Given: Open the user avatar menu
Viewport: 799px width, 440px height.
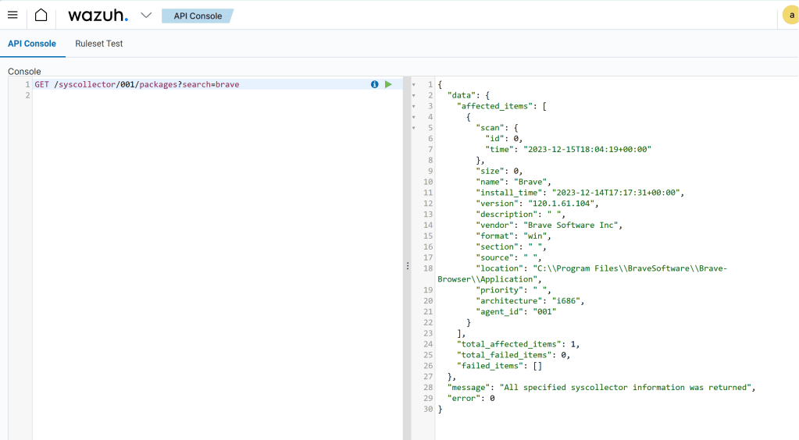Looking at the screenshot, I should [790, 16].
